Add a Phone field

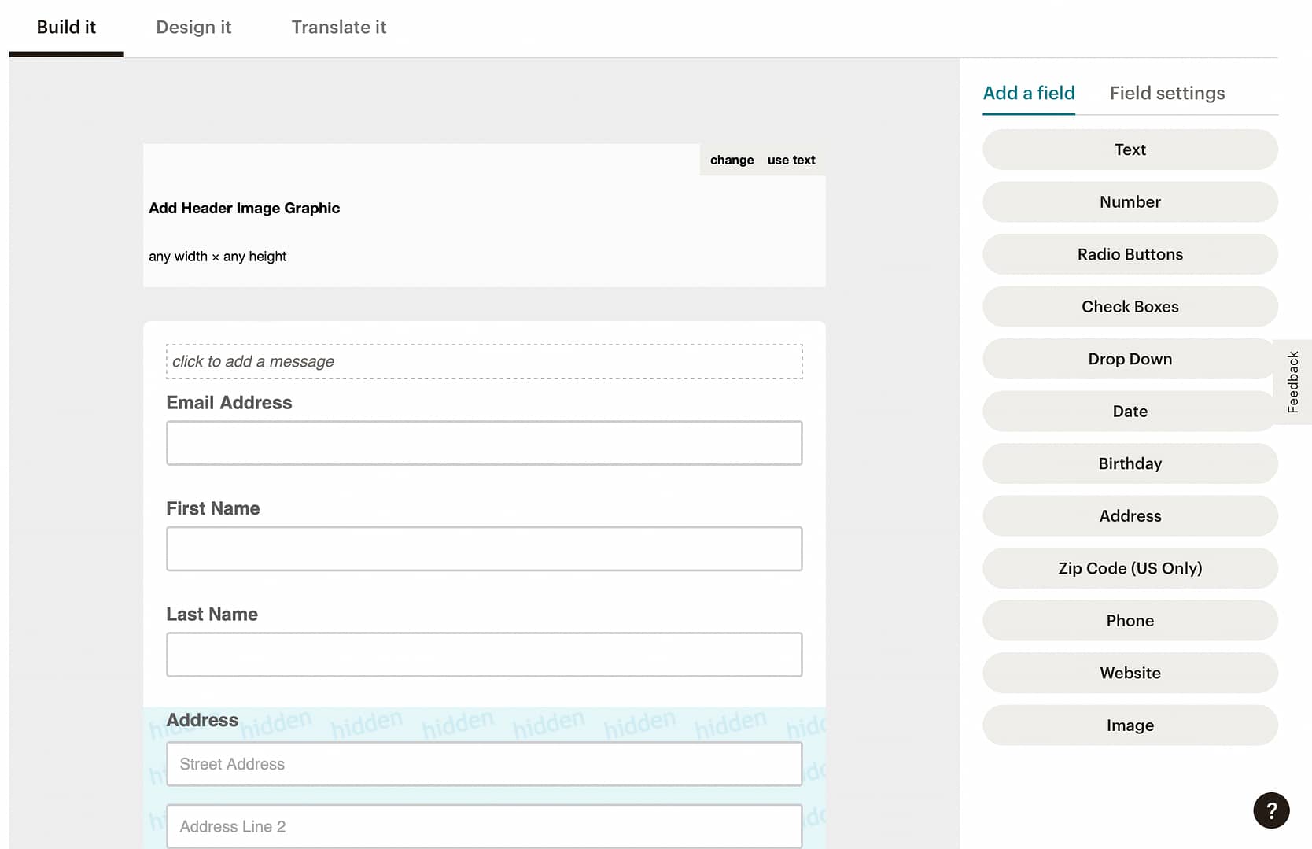coord(1130,621)
